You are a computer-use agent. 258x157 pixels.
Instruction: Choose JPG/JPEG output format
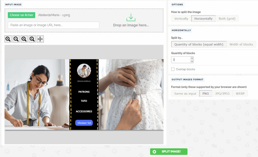[x=222, y=93]
